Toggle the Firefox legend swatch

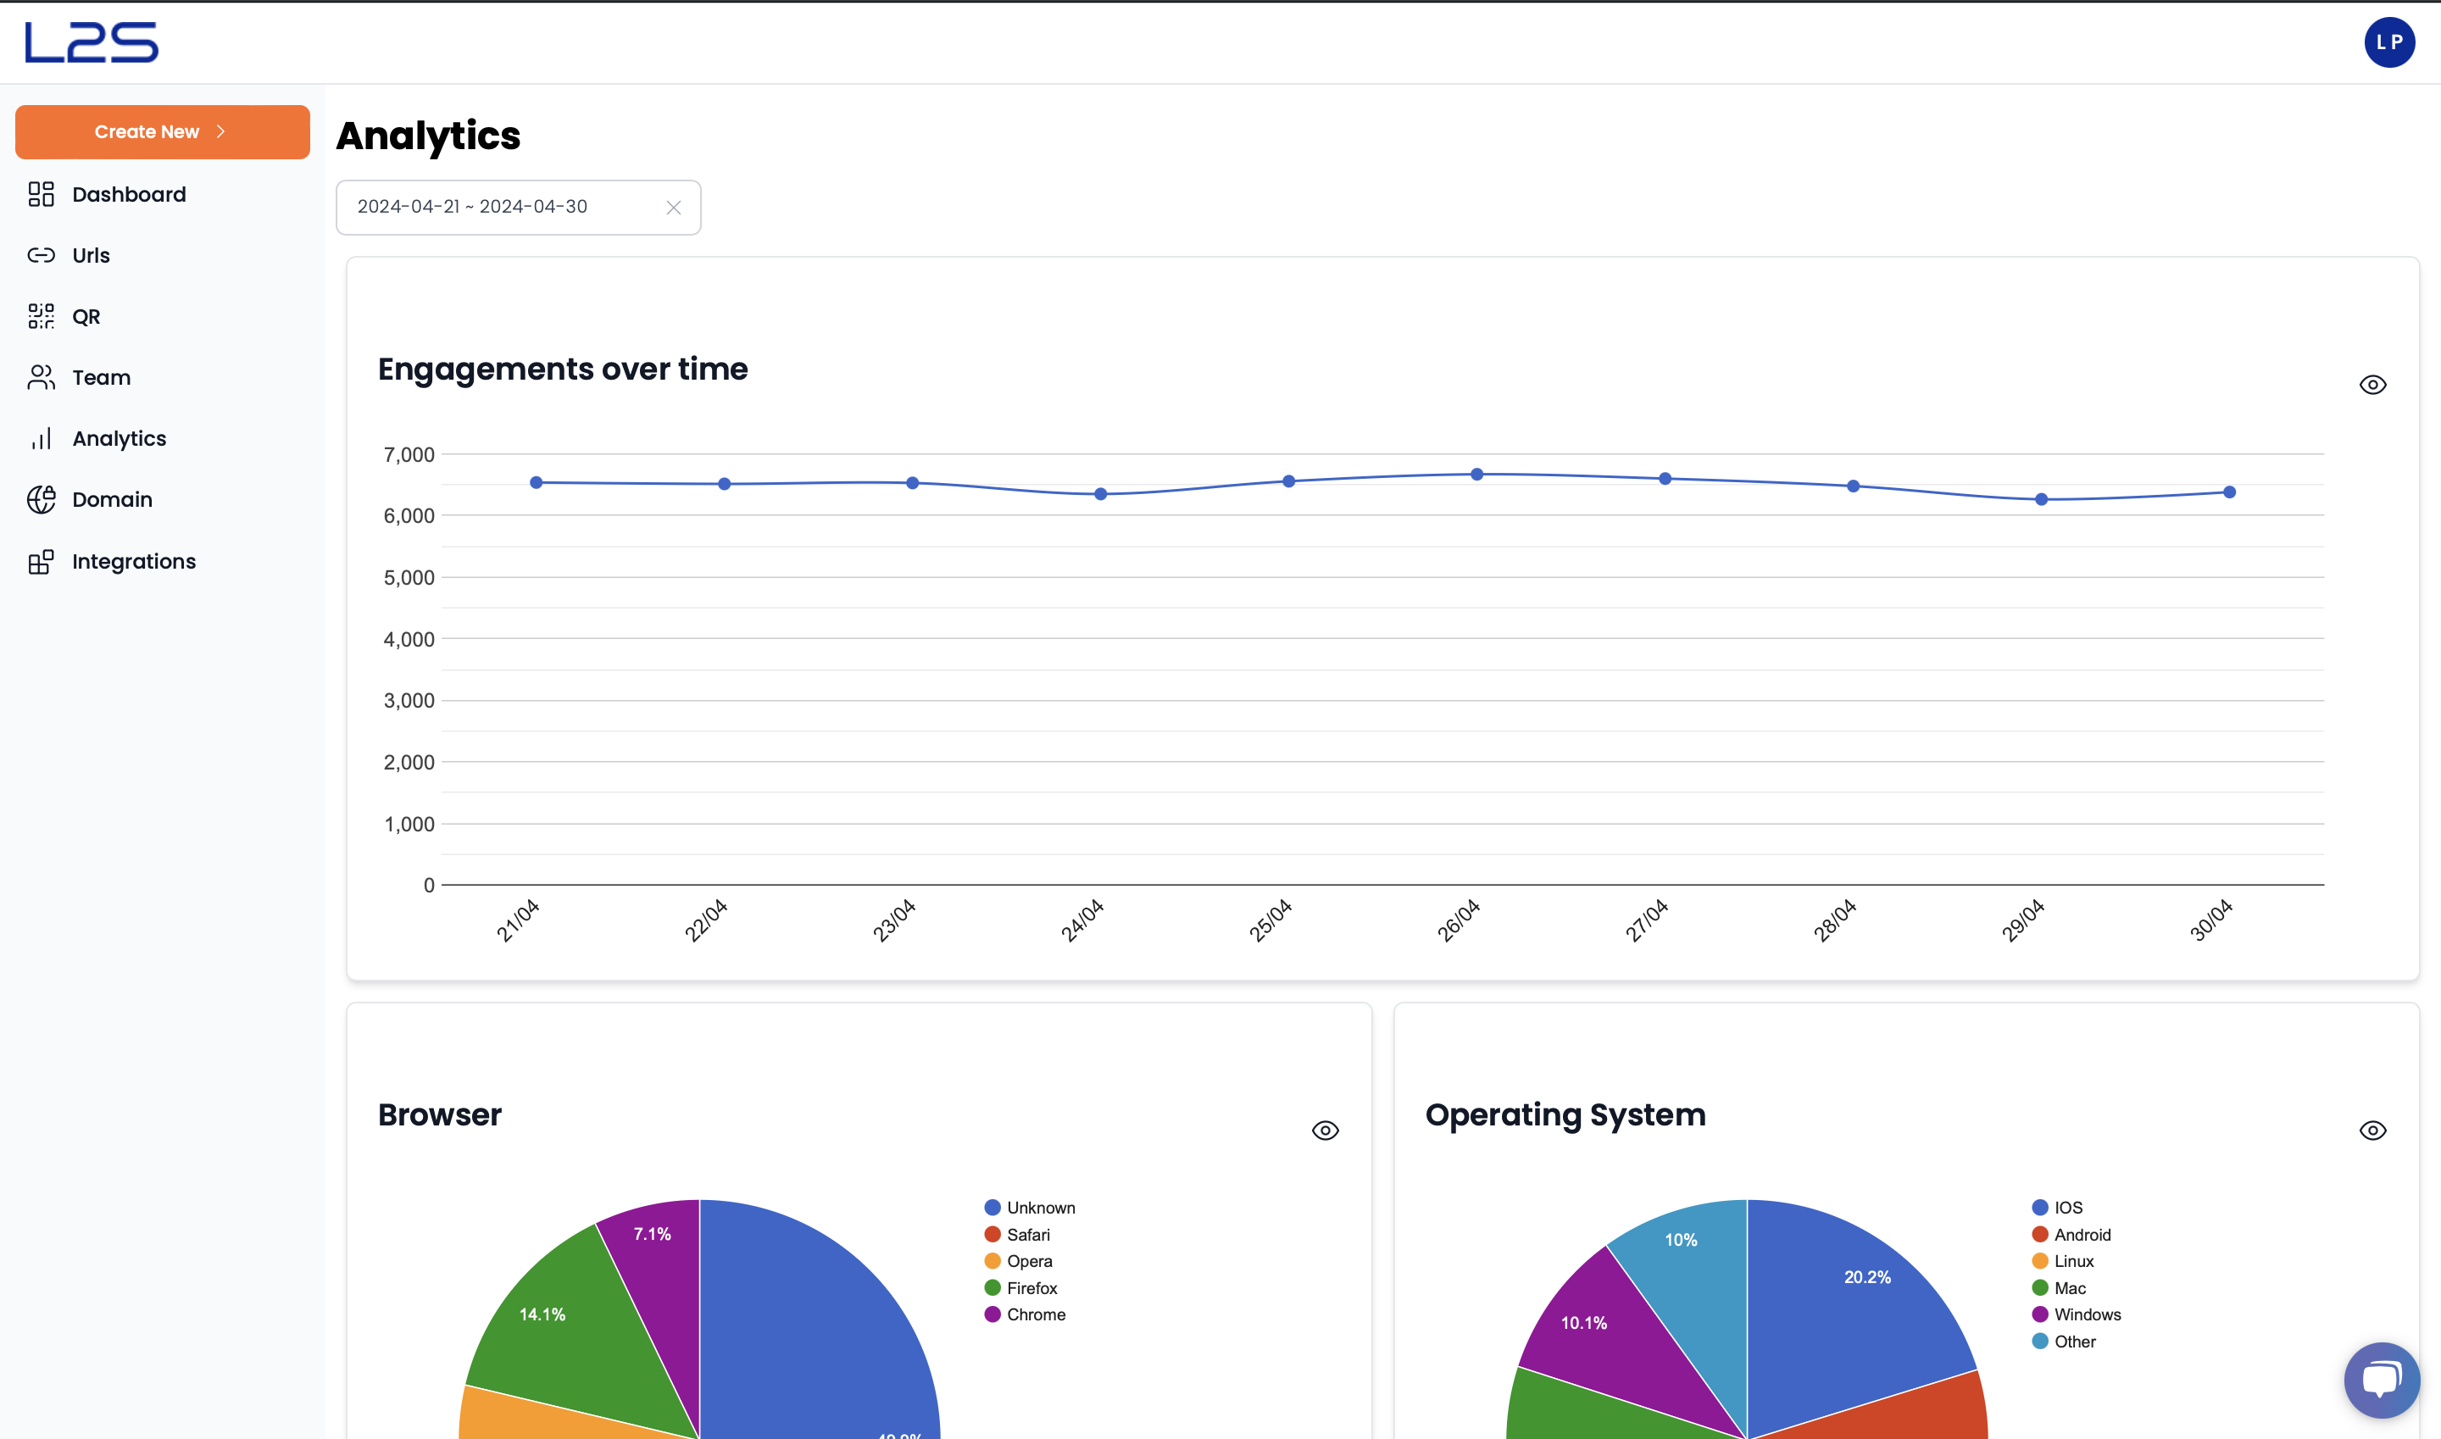click(x=993, y=1288)
